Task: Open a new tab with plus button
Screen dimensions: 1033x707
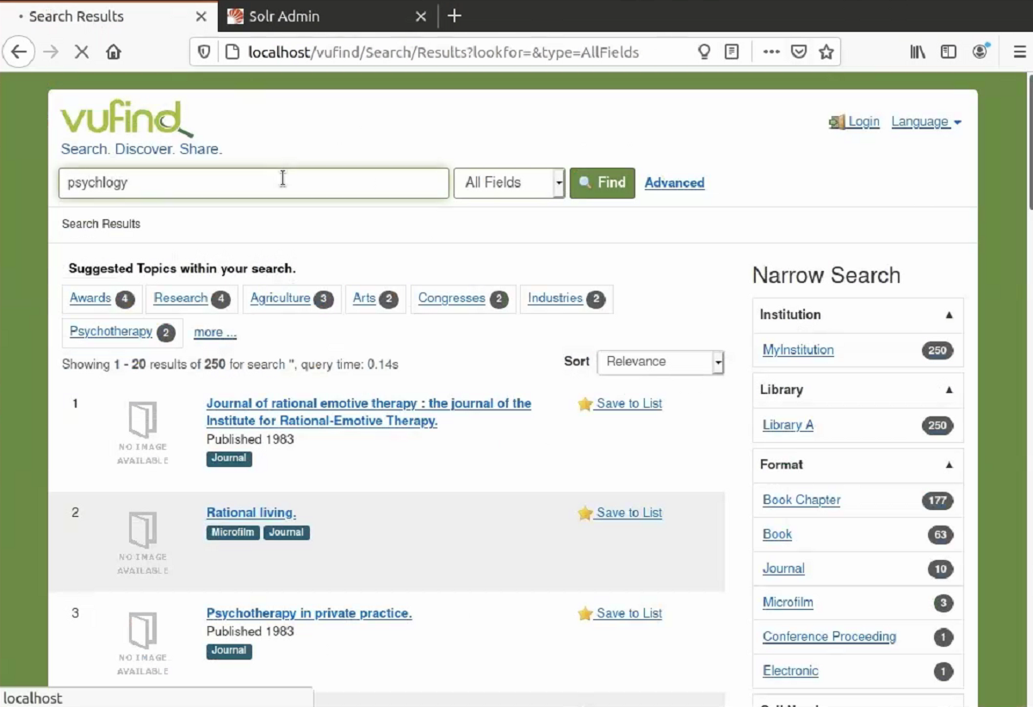Action: [x=455, y=15]
